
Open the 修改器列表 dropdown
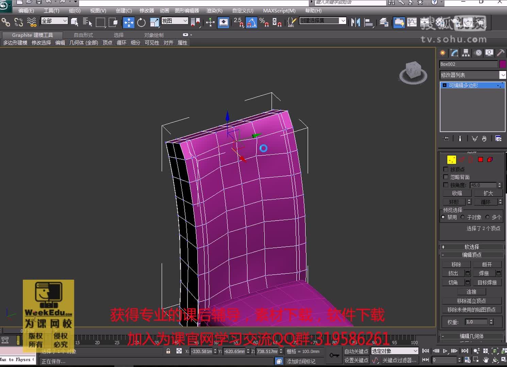(503, 75)
